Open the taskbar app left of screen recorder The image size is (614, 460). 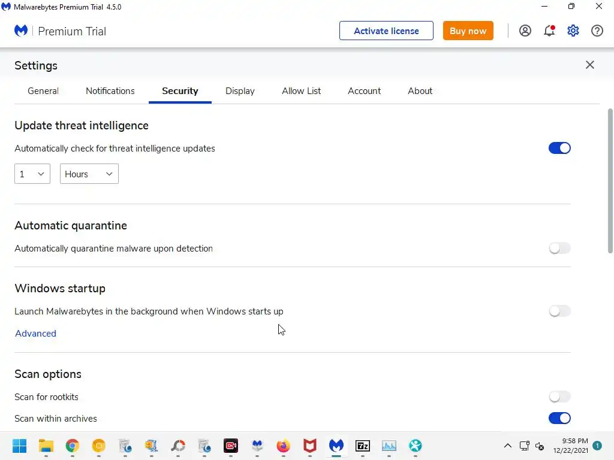point(204,446)
